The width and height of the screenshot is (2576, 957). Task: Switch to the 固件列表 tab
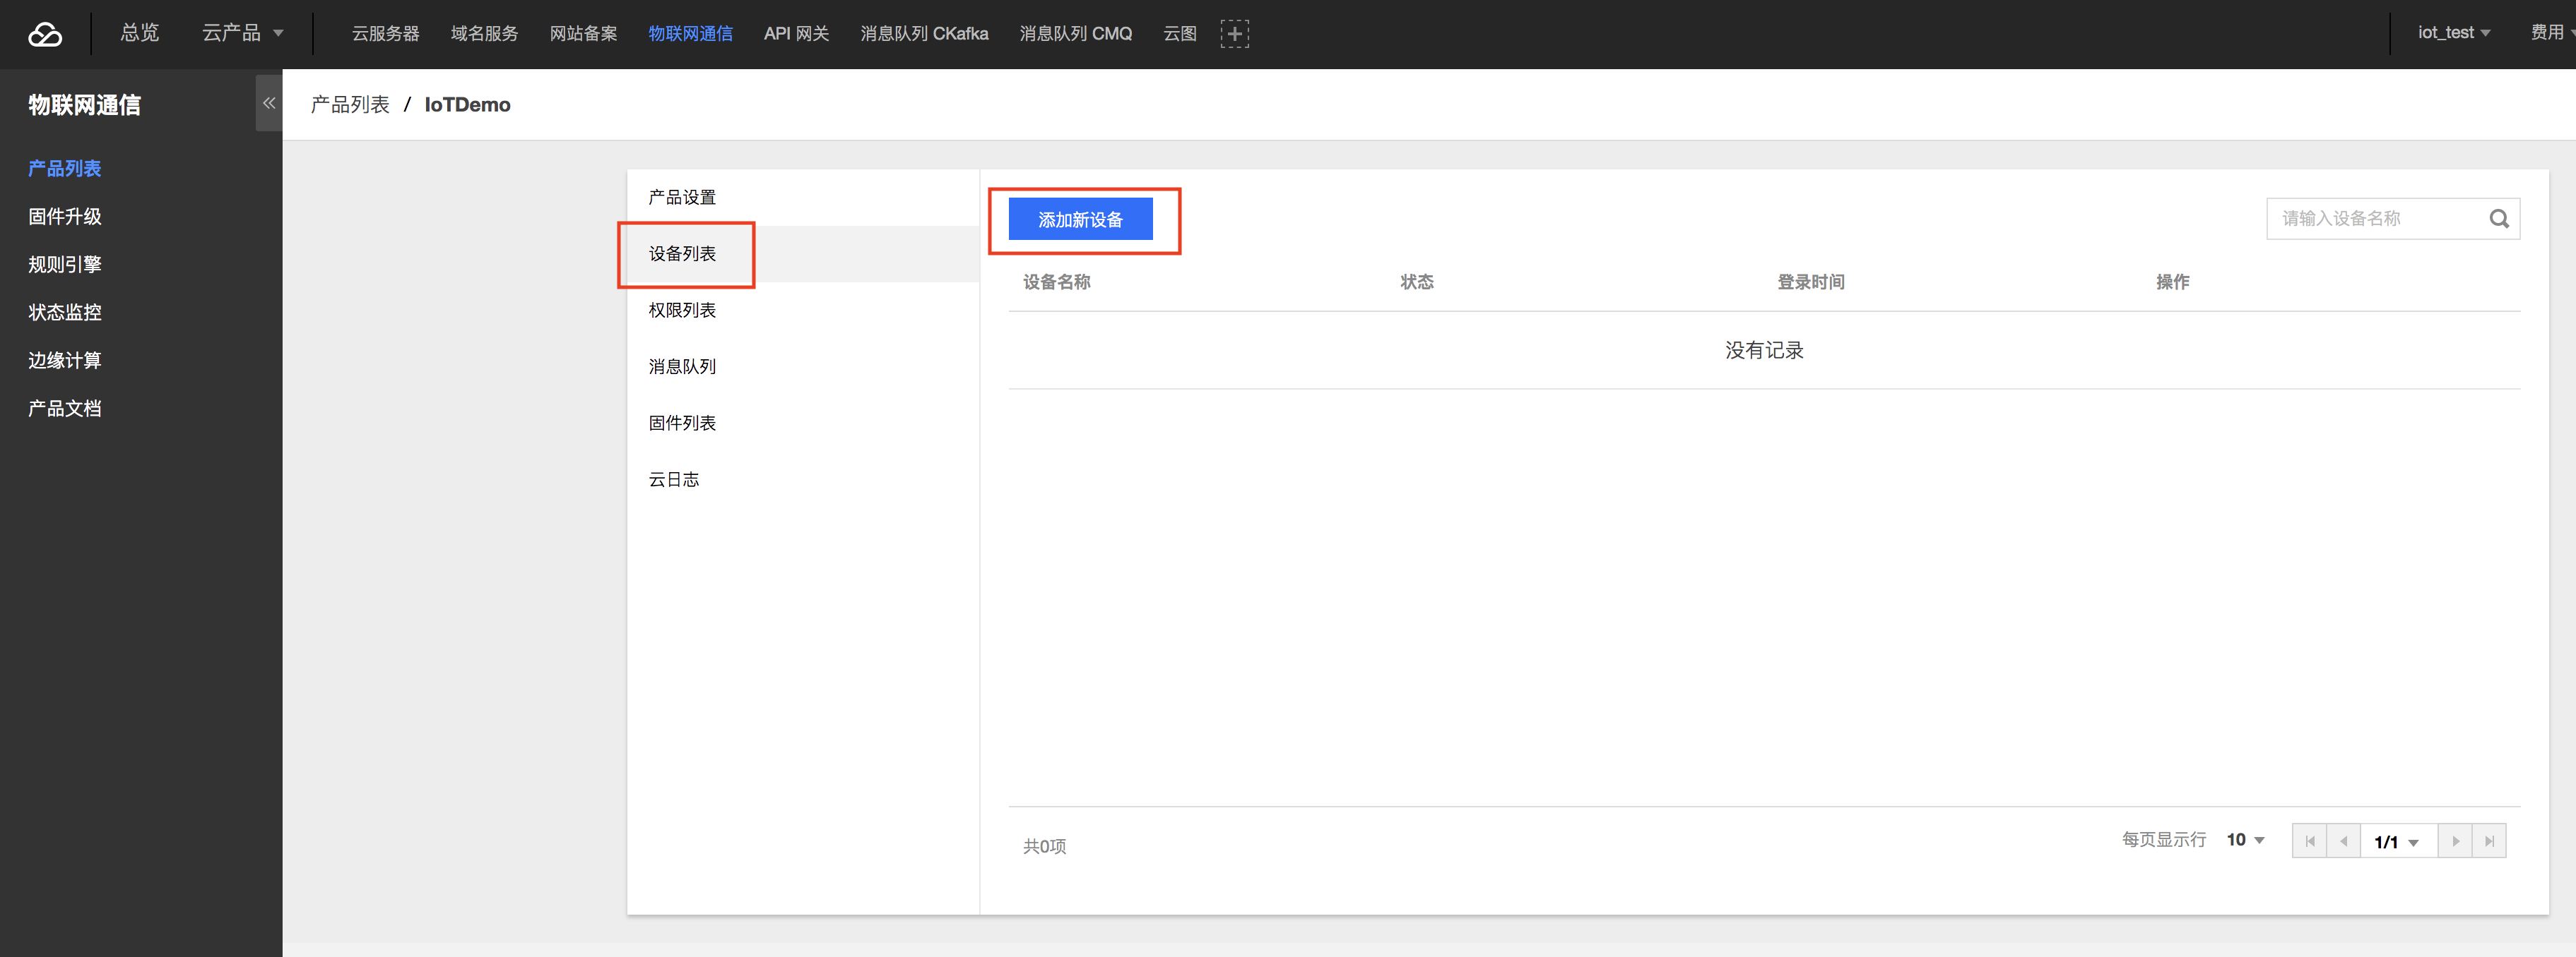[803, 423]
